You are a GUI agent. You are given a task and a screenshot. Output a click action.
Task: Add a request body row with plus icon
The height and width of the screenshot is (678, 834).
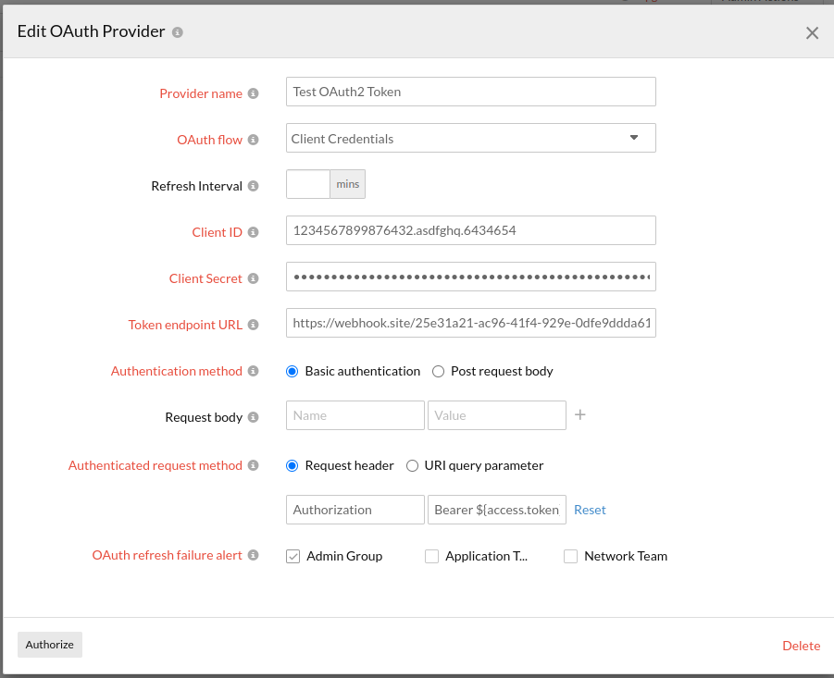pos(580,415)
